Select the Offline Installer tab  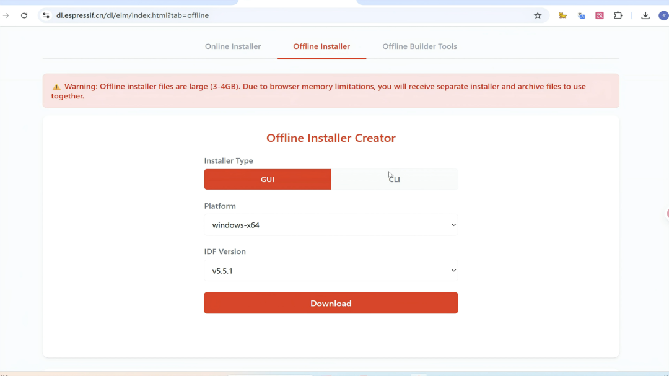(x=321, y=46)
